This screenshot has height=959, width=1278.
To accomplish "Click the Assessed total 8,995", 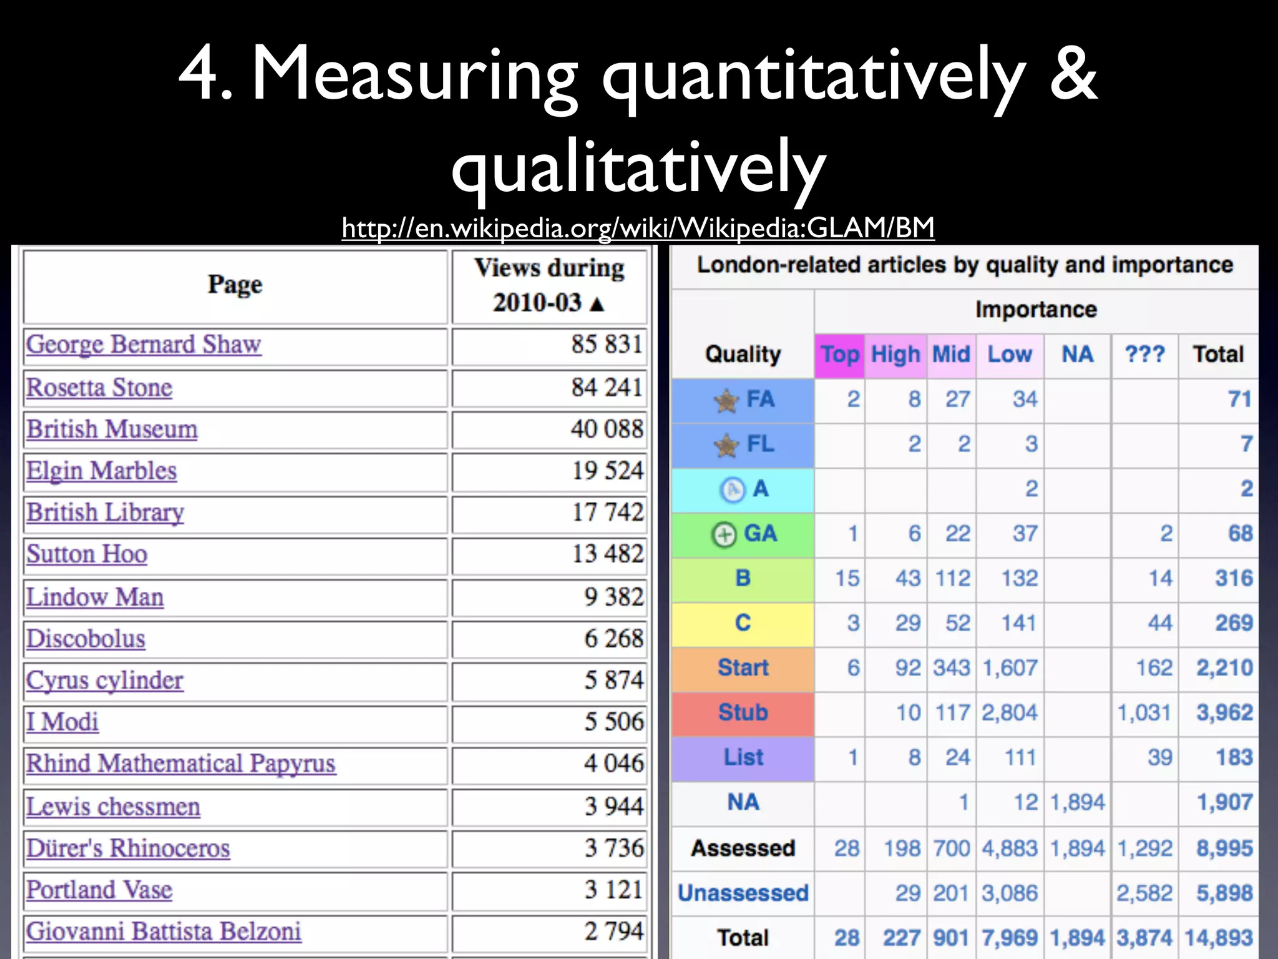I will [x=1224, y=848].
